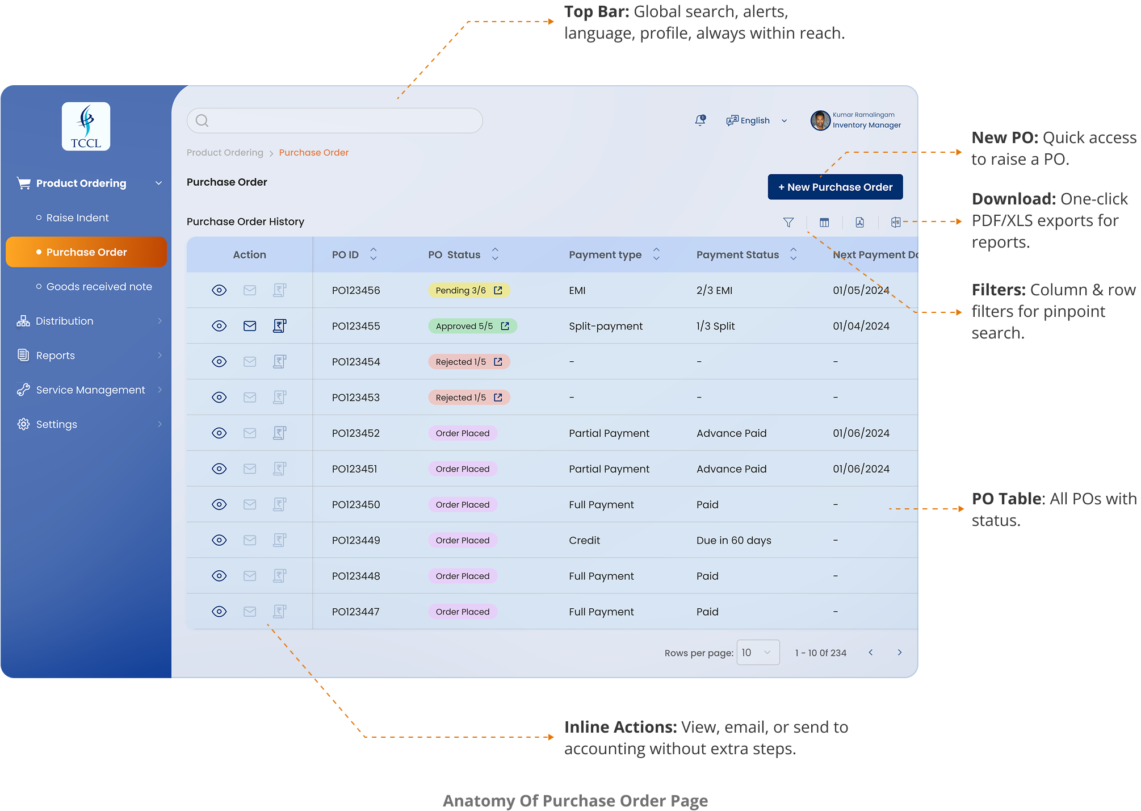
Task: Open the rows per page dropdown
Action: [x=758, y=653]
